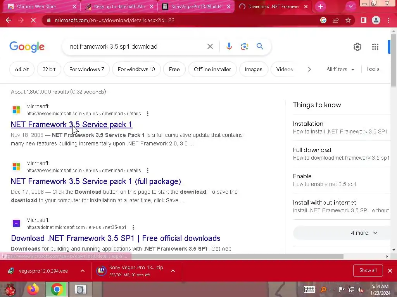Open the Tools search options
Viewport: 397px width, 297px height.
coord(373,69)
